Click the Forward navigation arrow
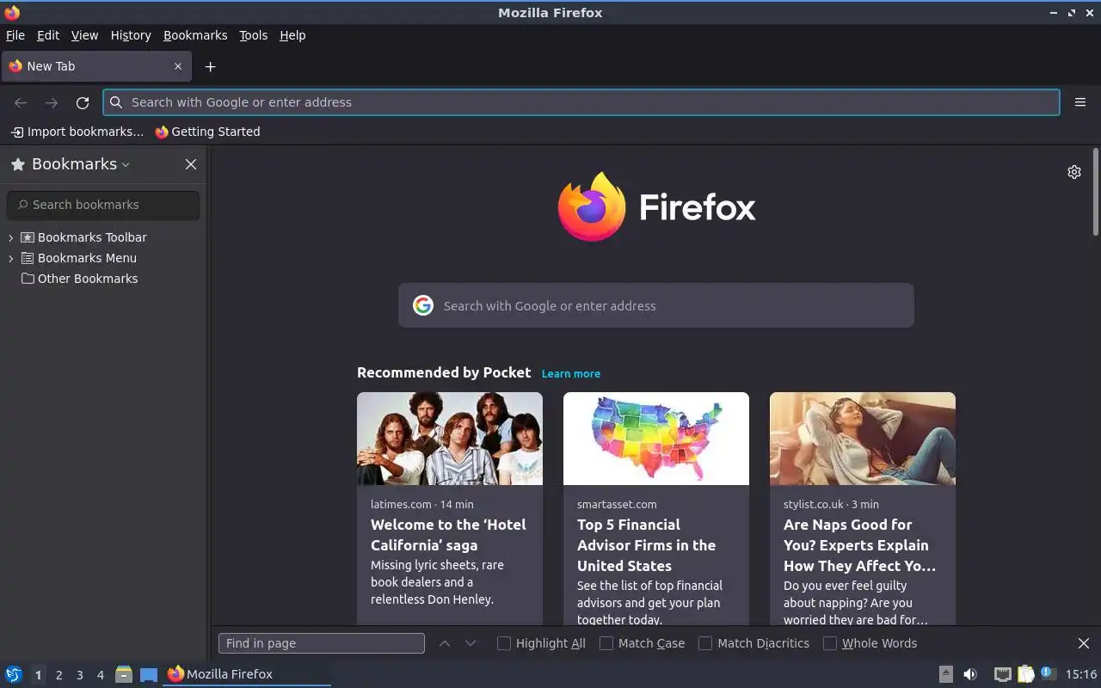1101x688 pixels. (52, 102)
